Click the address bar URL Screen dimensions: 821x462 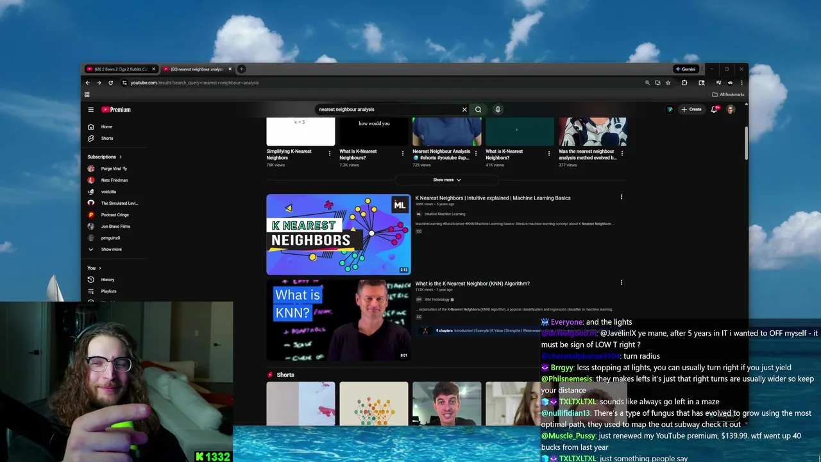pos(195,83)
